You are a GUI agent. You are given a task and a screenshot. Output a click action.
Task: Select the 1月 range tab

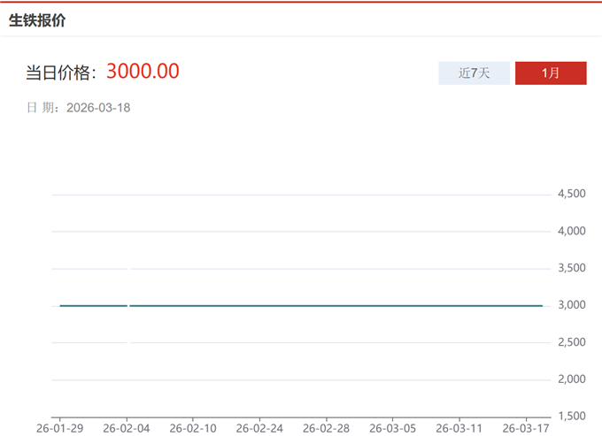click(x=551, y=73)
